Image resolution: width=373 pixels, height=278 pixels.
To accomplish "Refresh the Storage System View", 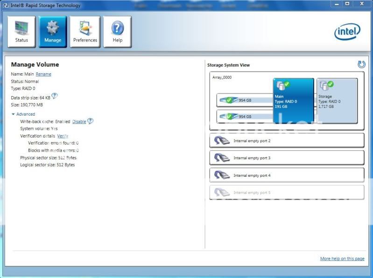I will pyautogui.click(x=361, y=64).
